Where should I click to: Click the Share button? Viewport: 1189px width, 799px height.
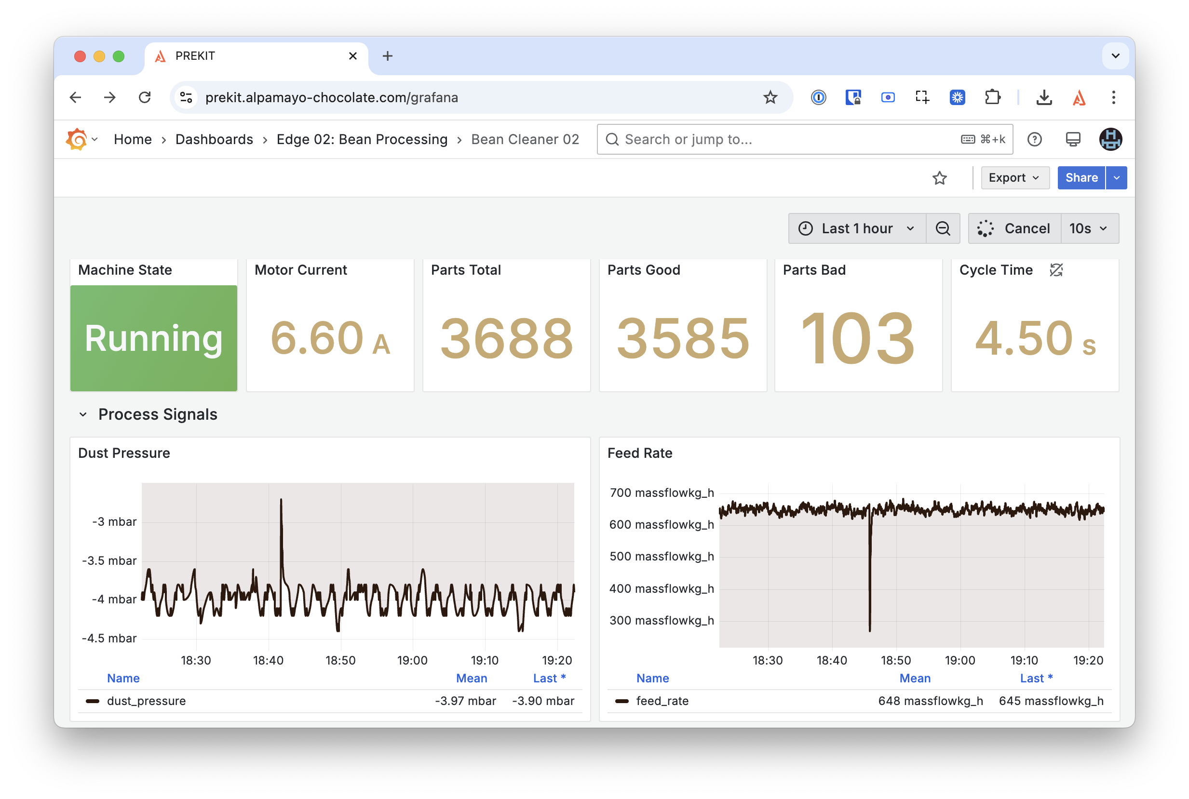[1081, 177]
